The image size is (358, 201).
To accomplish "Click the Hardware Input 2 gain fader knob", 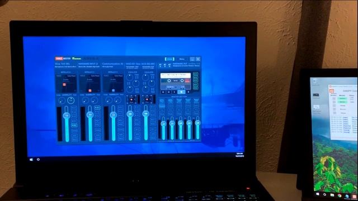I will tap(90, 114).
